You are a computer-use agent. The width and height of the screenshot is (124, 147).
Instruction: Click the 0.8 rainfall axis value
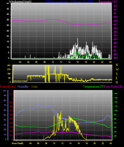click(x=11, y=106)
